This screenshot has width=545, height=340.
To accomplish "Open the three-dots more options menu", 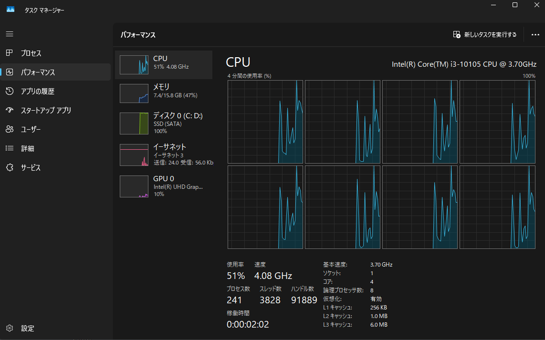I will point(535,35).
